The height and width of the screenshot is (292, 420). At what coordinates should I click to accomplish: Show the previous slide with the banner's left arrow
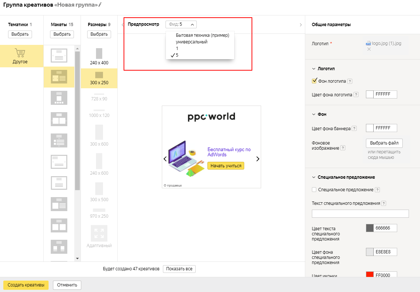coord(165,159)
